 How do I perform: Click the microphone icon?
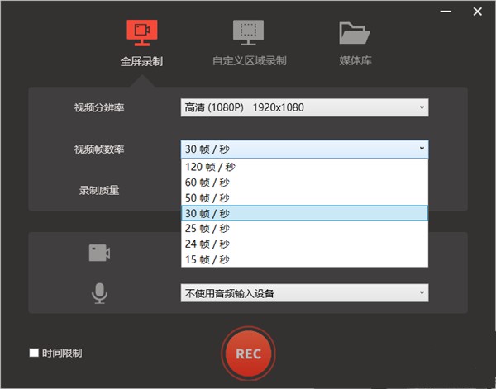(x=99, y=293)
